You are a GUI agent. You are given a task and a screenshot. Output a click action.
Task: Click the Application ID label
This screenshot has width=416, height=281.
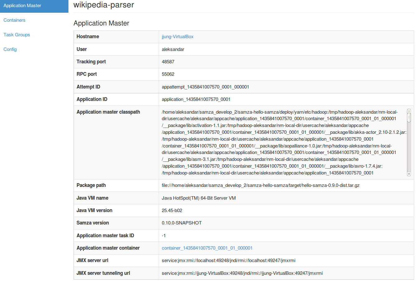[x=92, y=99]
